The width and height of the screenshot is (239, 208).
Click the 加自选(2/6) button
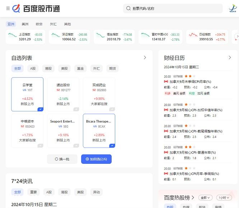pyautogui.click(x=96, y=159)
